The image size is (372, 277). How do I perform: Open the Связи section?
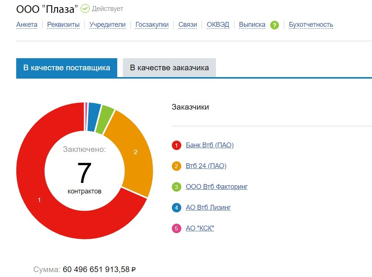tap(188, 25)
